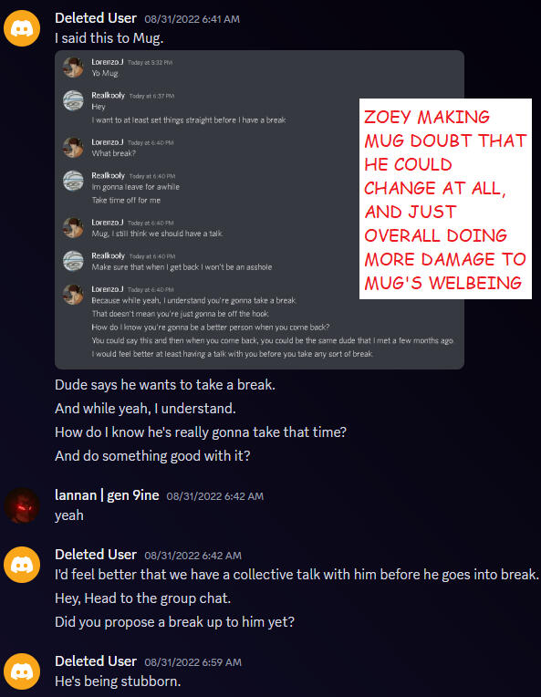541x697 pixels.
Task: Click the red-text annotation box about Zoey
Action: (445, 199)
